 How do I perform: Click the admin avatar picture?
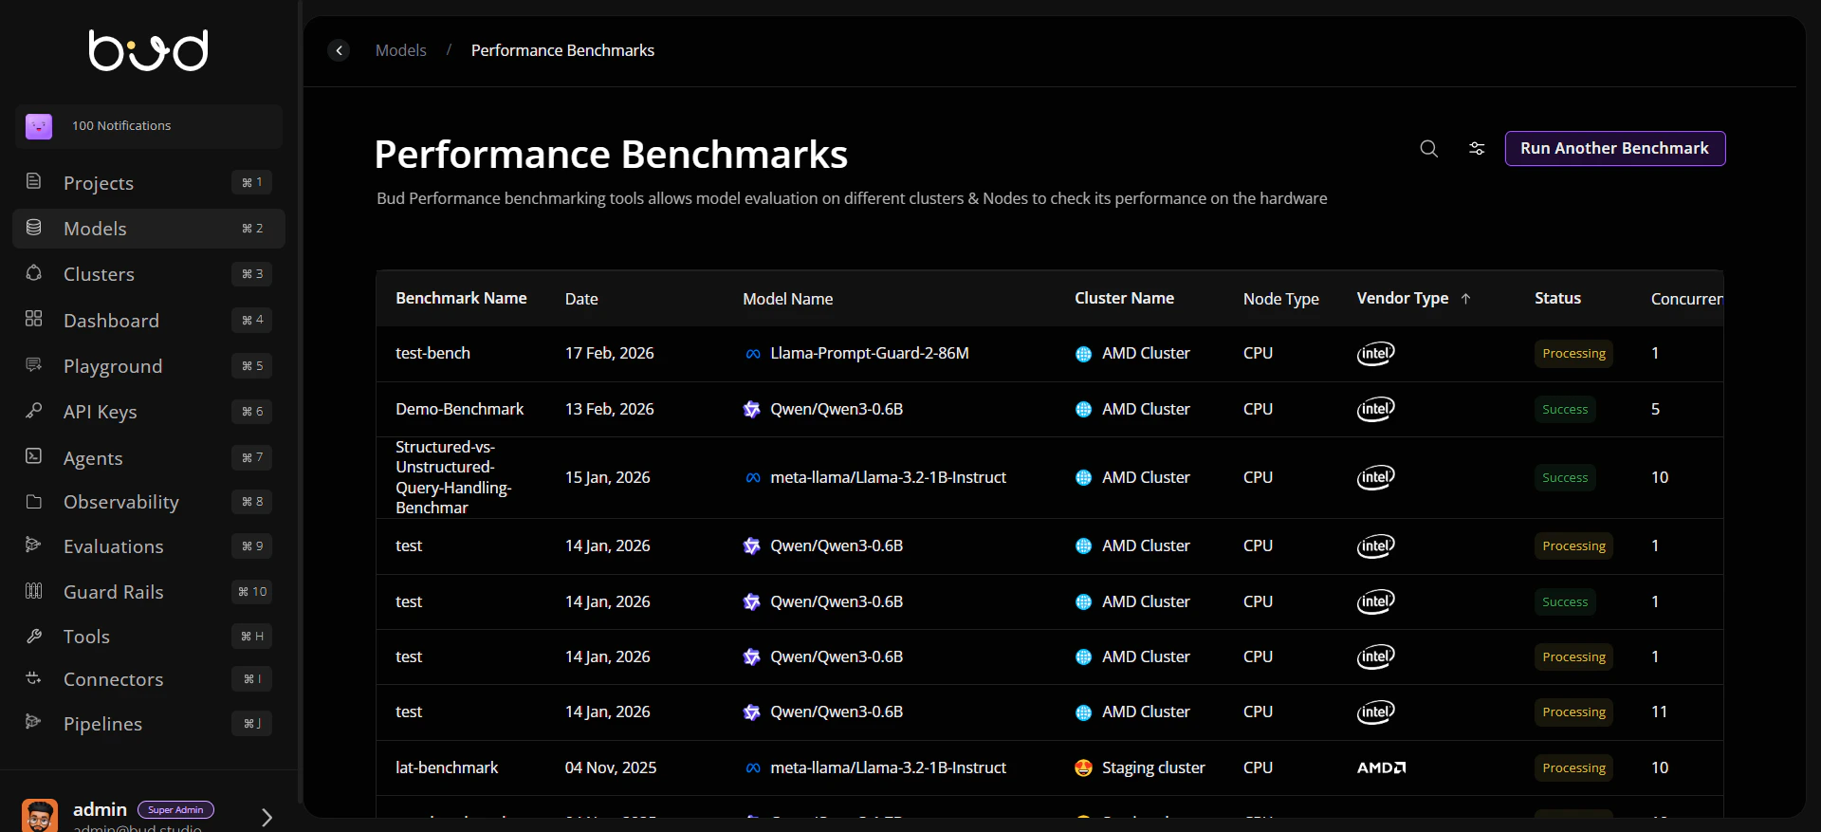coord(40,815)
